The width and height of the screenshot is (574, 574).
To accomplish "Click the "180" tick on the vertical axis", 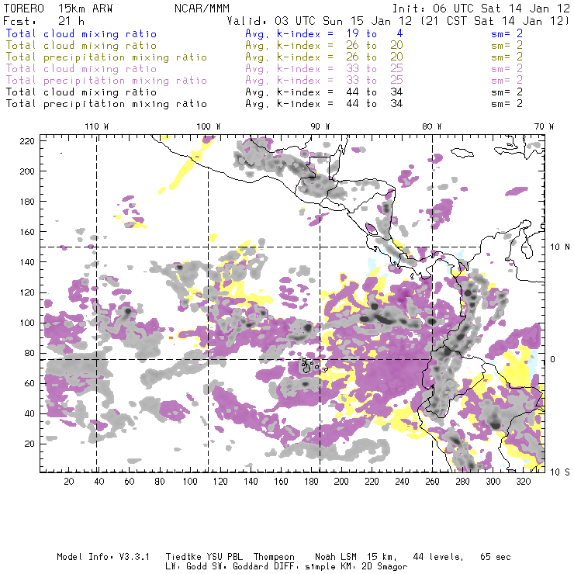I will click(27, 202).
